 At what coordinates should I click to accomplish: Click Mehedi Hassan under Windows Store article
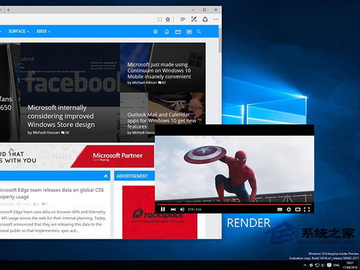46,133
